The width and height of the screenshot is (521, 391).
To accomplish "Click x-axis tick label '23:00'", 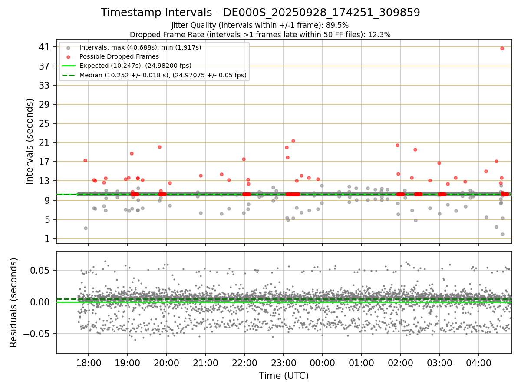I will tap(284, 362).
